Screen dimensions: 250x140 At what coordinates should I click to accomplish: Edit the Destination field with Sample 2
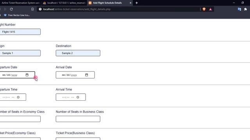pyautogui.click(x=78, y=53)
